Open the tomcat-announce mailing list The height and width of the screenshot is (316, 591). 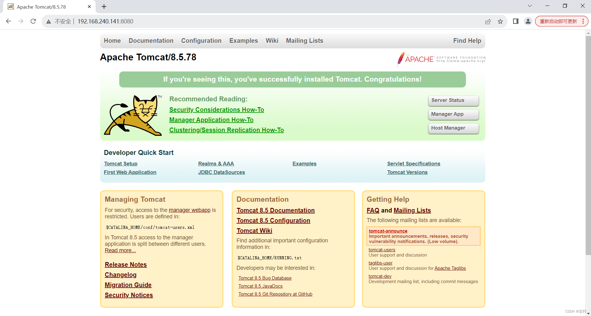coord(388,231)
